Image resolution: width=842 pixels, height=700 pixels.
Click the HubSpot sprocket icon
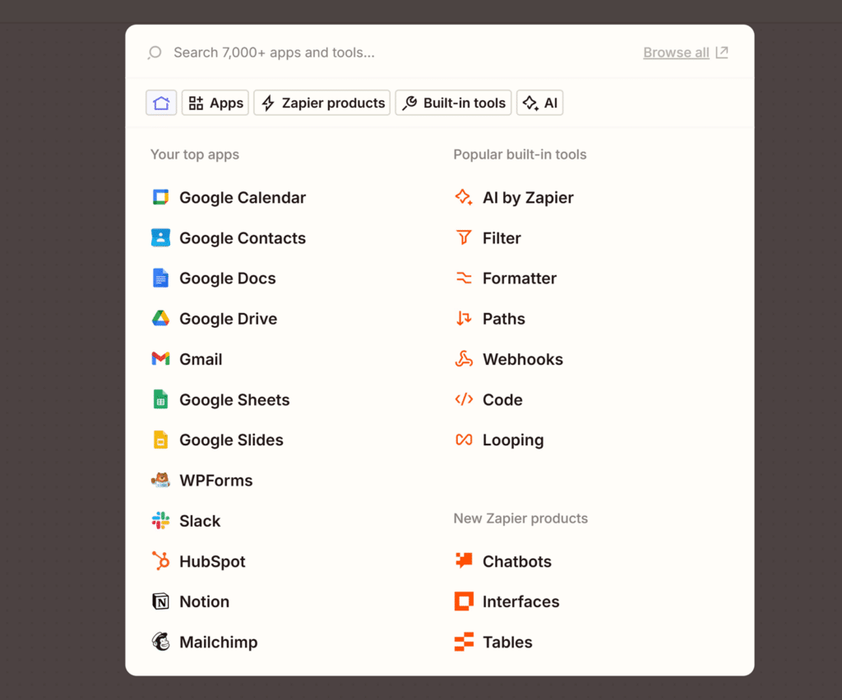[160, 561]
